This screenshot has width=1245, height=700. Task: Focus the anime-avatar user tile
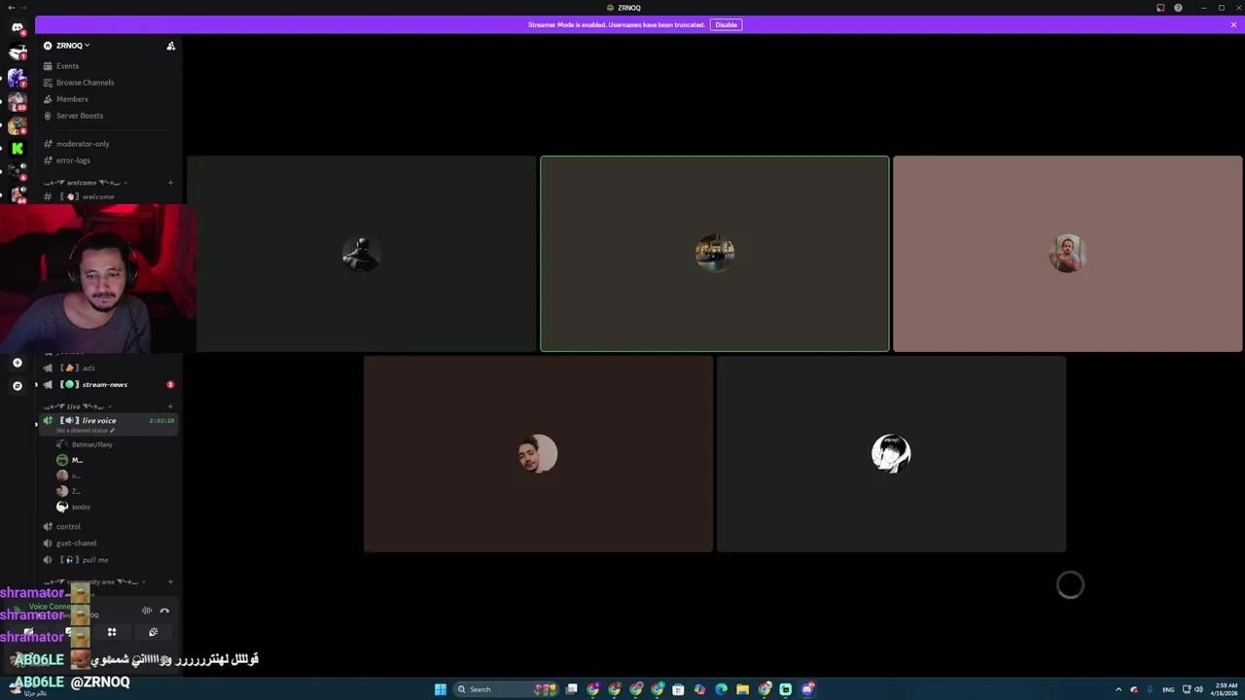(891, 454)
